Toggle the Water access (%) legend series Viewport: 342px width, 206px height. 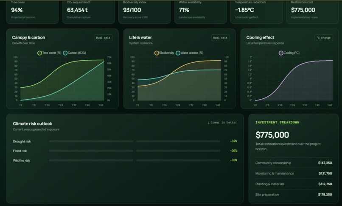[190, 53]
